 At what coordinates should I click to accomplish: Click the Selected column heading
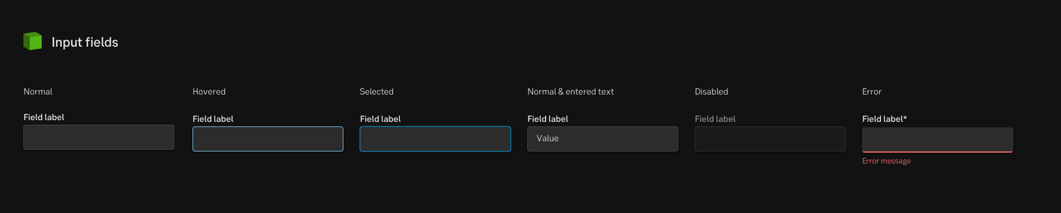click(x=377, y=92)
